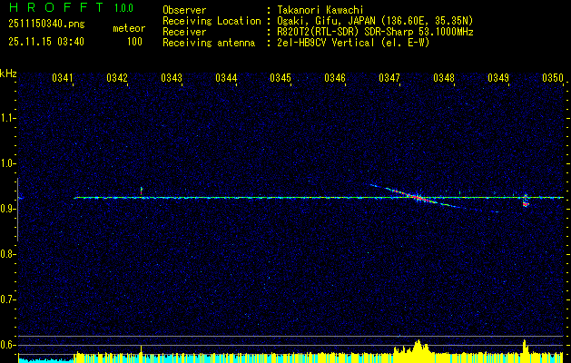Click the 0344 time axis marker
571x363 pixels.
226,78
